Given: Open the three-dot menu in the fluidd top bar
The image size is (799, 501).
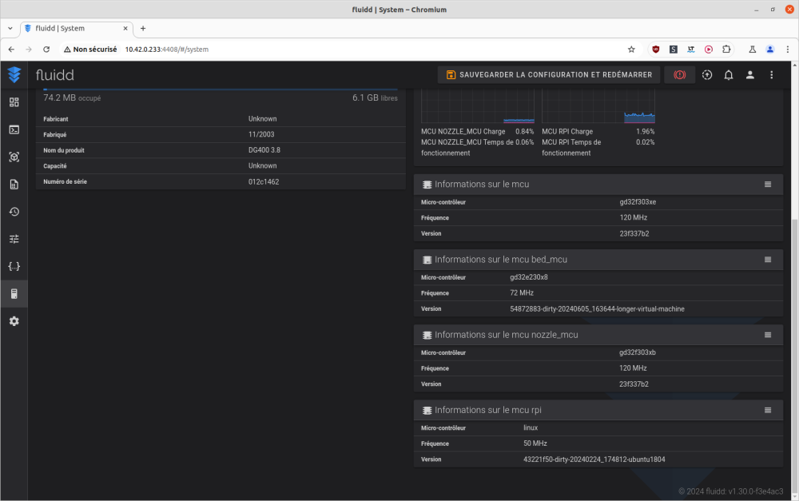Looking at the screenshot, I should [772, 75].
